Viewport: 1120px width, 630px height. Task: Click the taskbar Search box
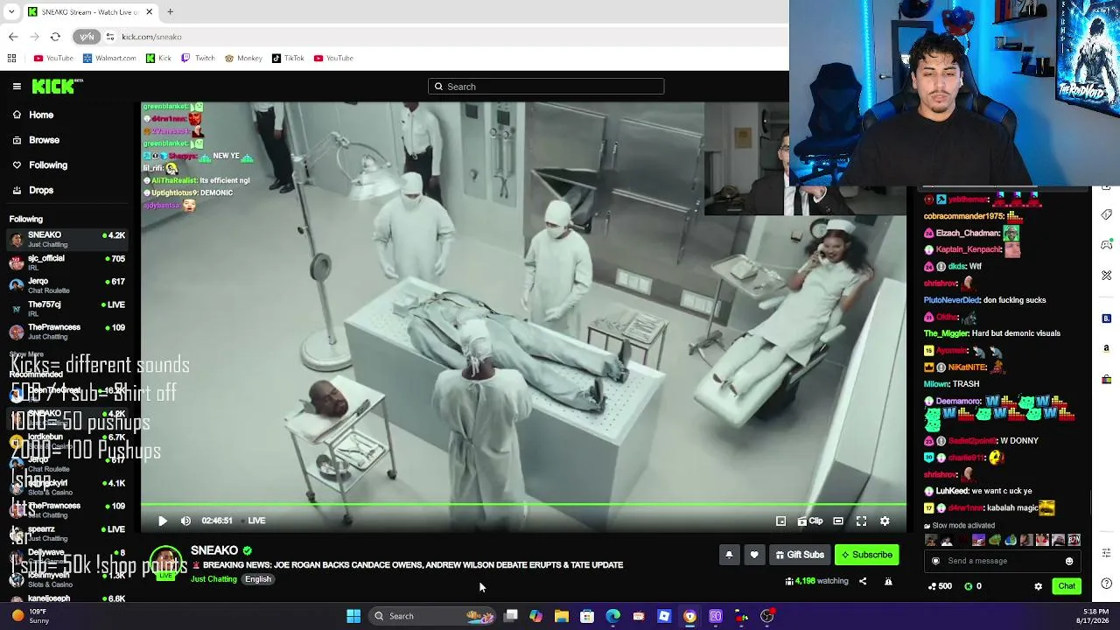[x=432, y=616]
